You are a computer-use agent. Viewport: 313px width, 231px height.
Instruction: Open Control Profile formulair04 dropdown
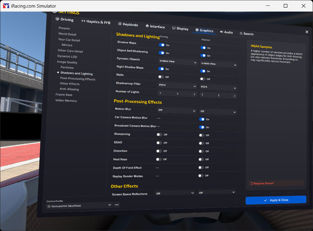click(79, 205)
